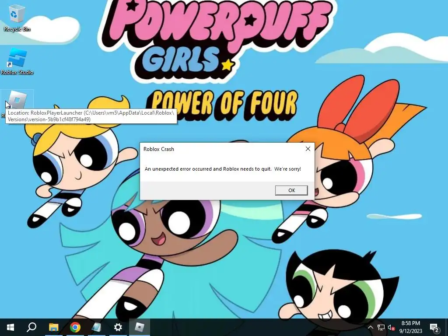
Task: Switch to the Roblox taskbar window
Action: click(x=140, y=327)
